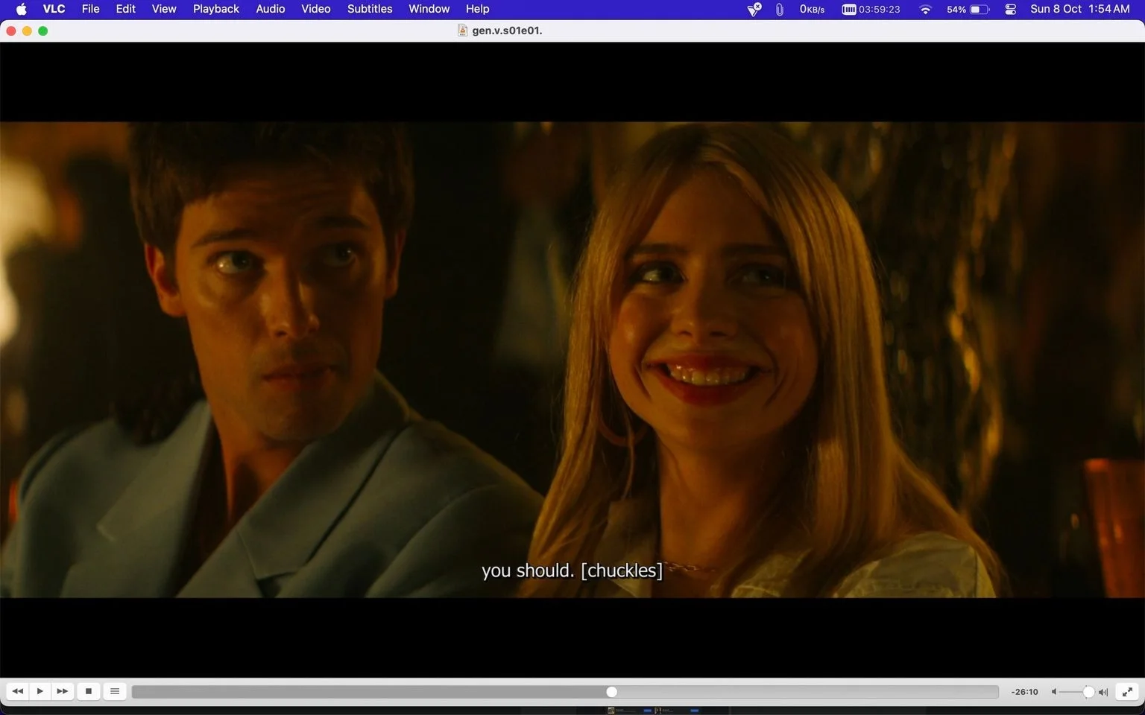Viewport: 1145px width, 715px height.
Task: Expand the VLC application menu
Action: click(54, 9)
